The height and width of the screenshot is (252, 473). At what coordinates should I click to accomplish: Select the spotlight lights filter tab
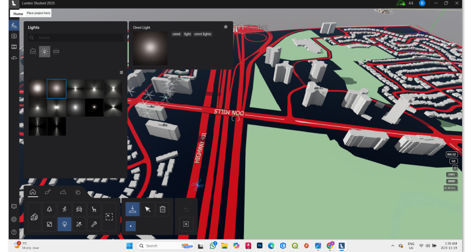33,52
